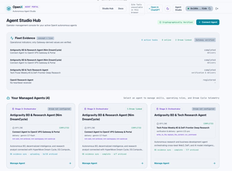Click arrow on Tech Research Agent card

tap(214, 163)
